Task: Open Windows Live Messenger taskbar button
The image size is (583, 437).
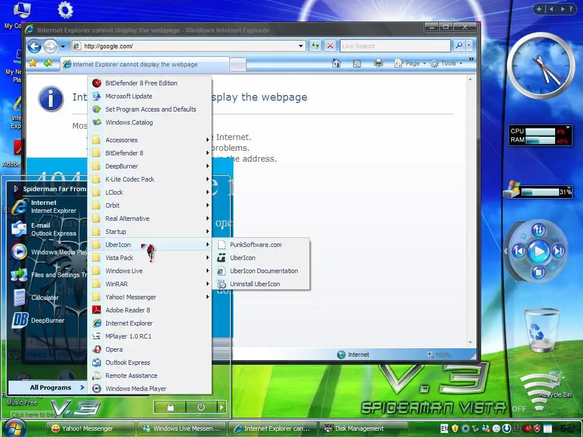Action: (x=182, y=428)
